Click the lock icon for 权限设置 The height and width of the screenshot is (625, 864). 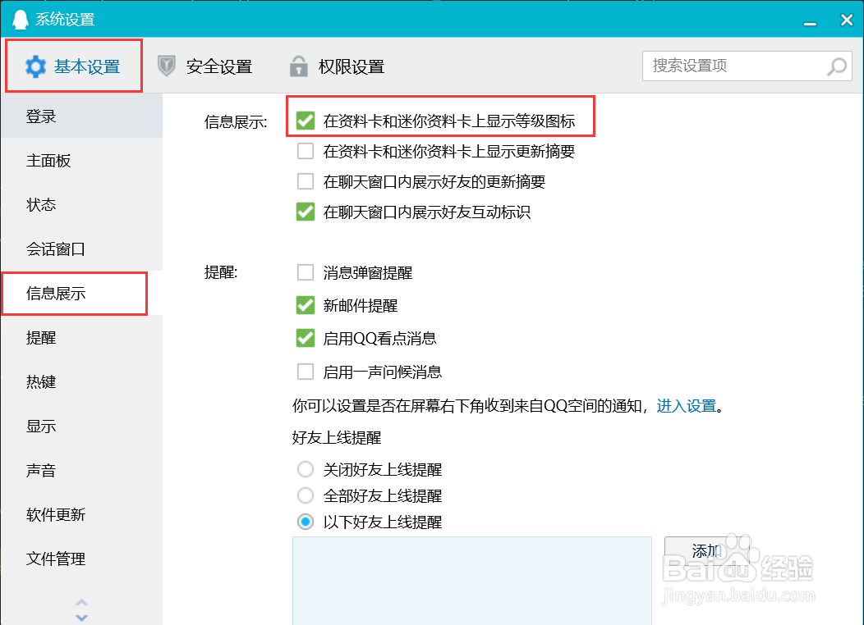click(299, 66)
